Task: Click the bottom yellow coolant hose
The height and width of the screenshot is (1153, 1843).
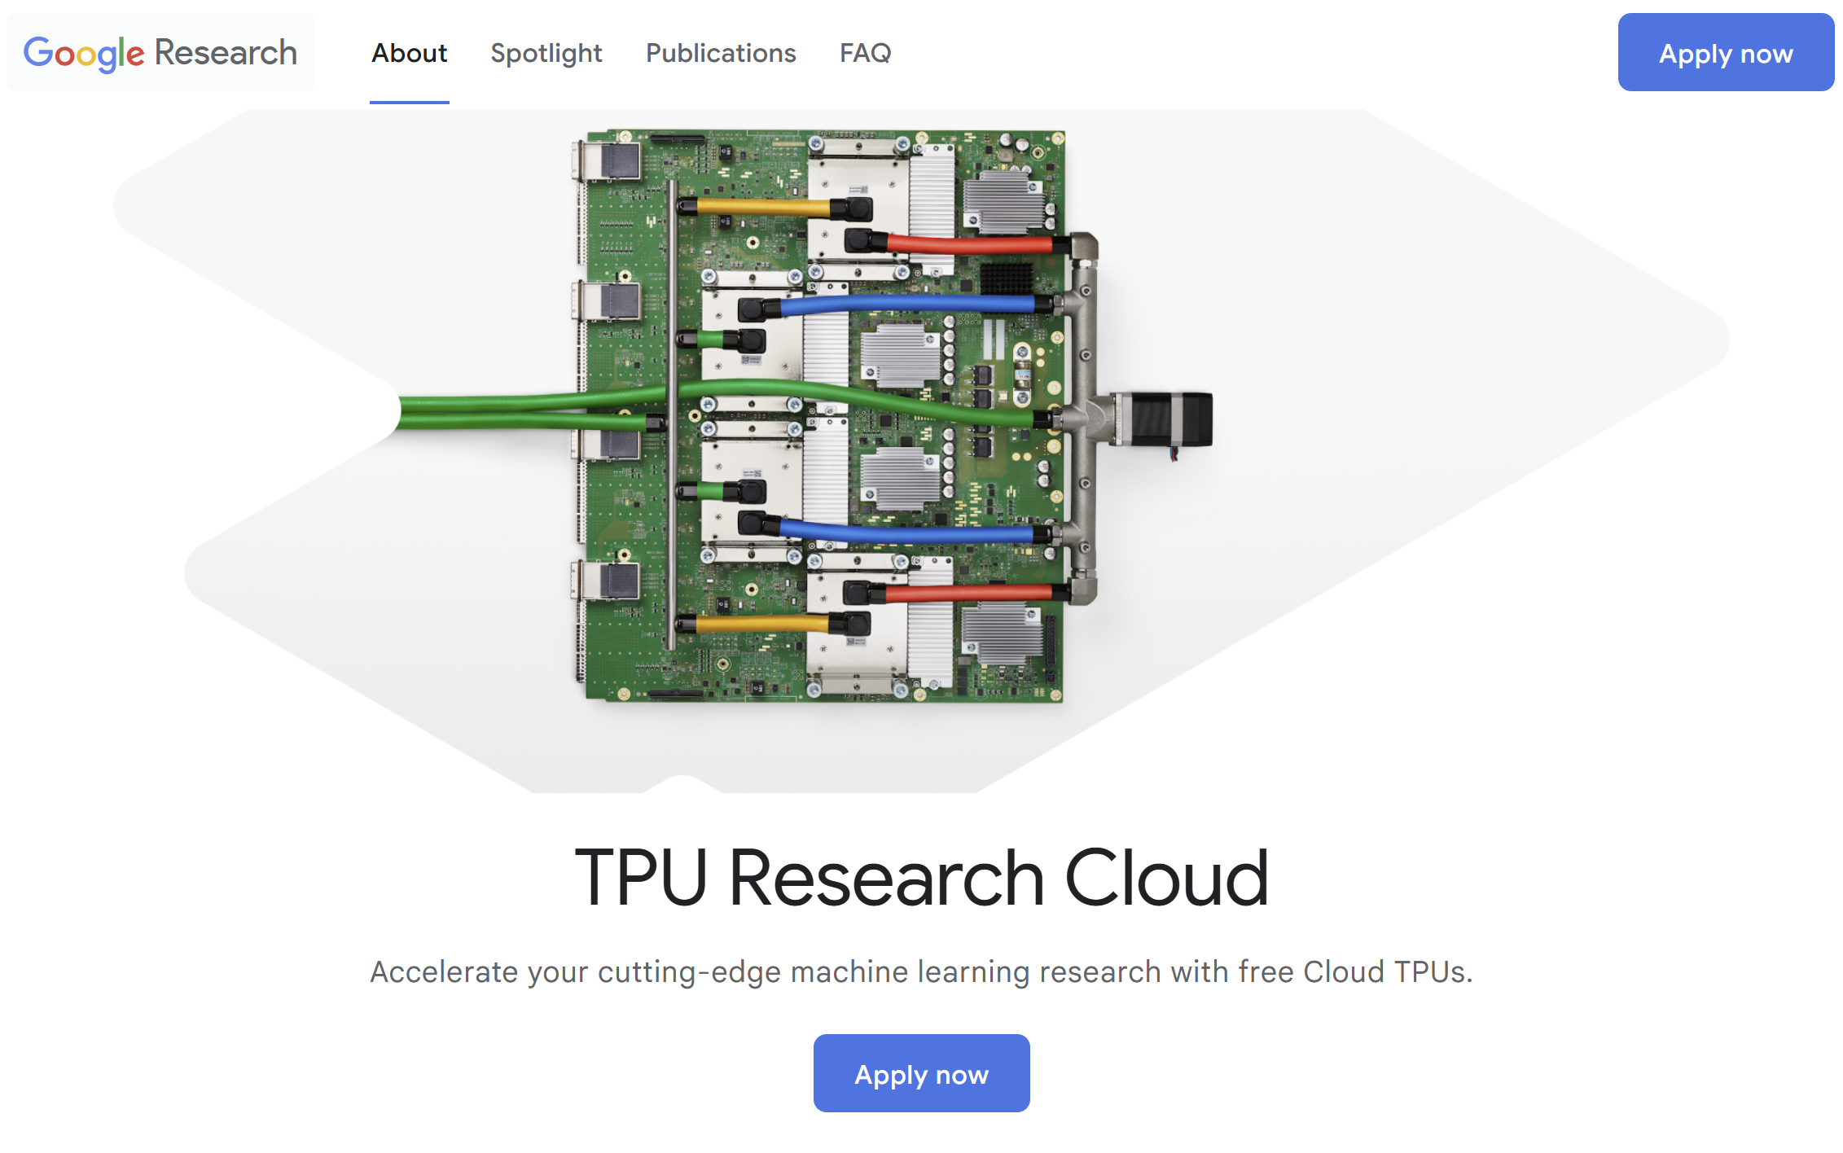Action: (x=761, y=625)
